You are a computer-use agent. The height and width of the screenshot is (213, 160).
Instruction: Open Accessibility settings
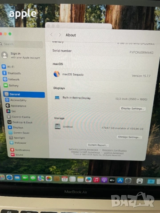coord(16,100)
